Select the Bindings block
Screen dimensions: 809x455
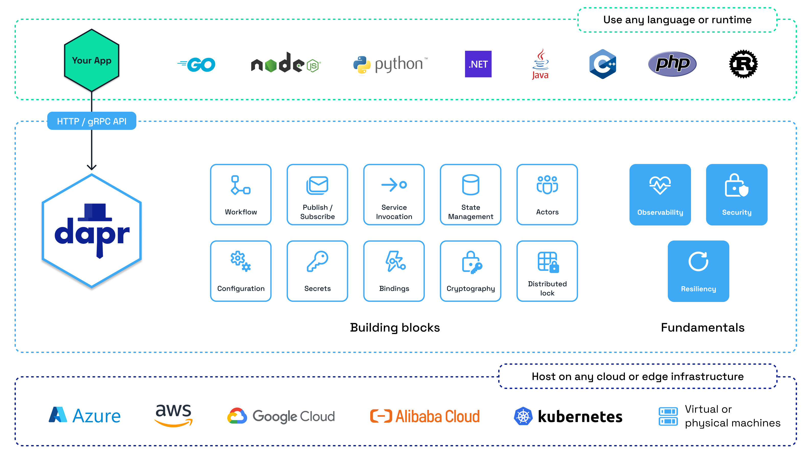(x=394, y=271)
